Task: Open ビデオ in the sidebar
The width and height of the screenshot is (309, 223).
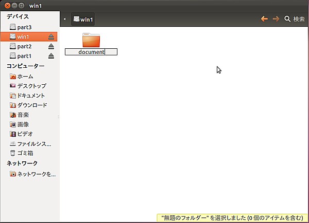Action: (25, 134)
